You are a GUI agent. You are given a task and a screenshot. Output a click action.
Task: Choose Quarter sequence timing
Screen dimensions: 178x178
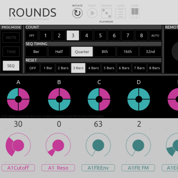tap(82, 52)
